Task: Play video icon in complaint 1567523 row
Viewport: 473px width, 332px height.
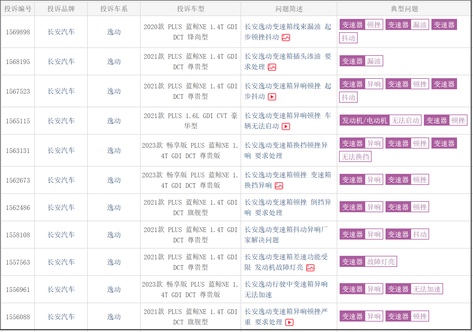Action: [272, 97]
